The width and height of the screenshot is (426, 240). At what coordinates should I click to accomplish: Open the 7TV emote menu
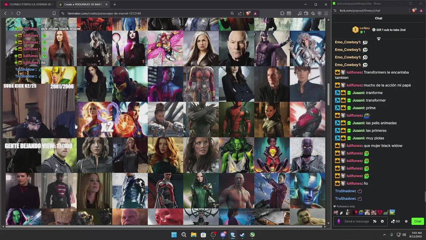point(375,221)
